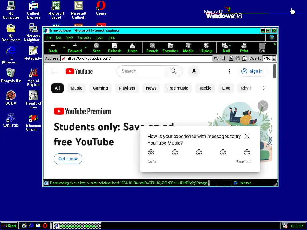Click the bookmark ribbon icon
The height and width of the screenshot is (230, 307).
[223, 58]
